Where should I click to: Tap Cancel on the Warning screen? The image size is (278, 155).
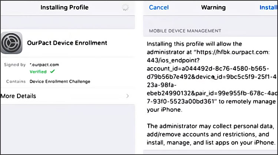(x=159, y=7)
